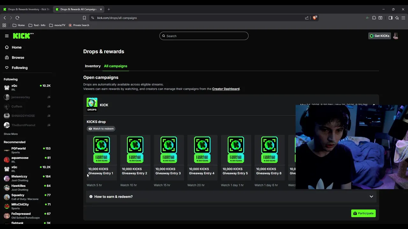Switch to Drops & Rewards Inventory browser tab
The image size is (408, 229).
click(x=26, y=9)
